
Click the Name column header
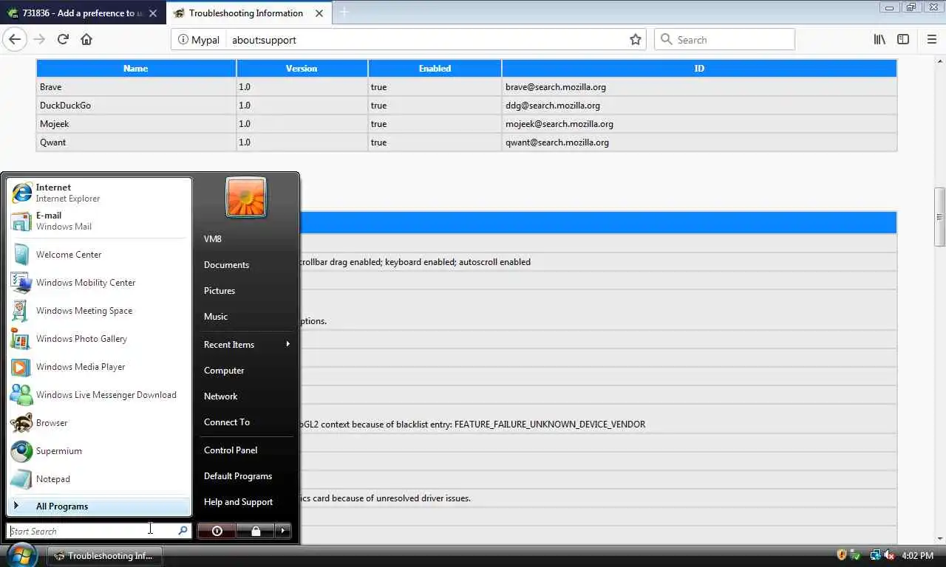136,68
